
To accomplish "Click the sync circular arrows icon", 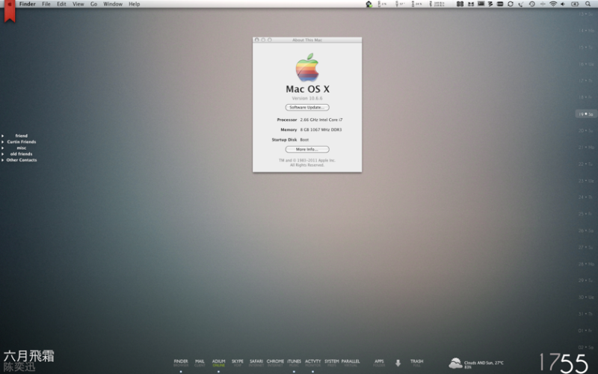I will tap(511, 4).
